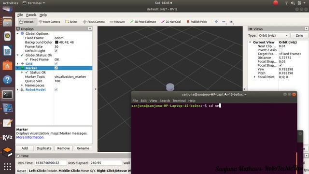Activate the Measure tool

tap(117, 22)
